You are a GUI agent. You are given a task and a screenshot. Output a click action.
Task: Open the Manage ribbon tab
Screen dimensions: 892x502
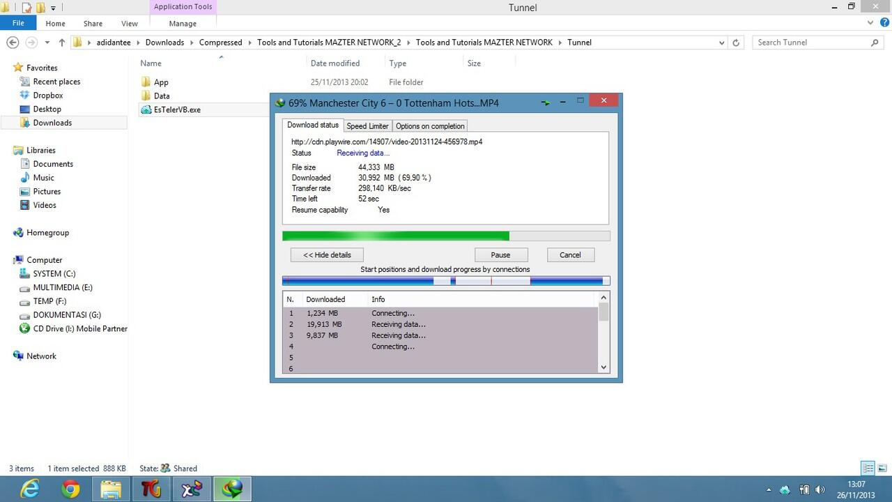tap(183, 23)
